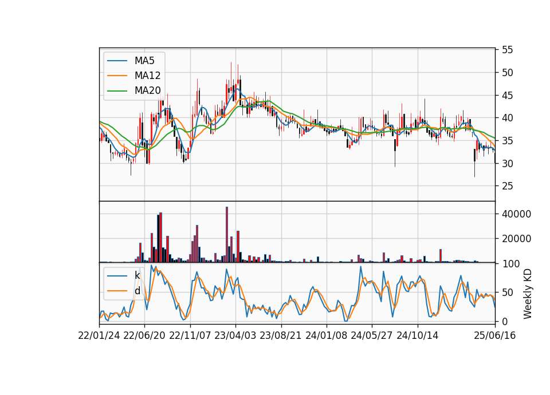Click the blue MA5 legend line sample
The image size is (550, 395).
click(117, 61)
